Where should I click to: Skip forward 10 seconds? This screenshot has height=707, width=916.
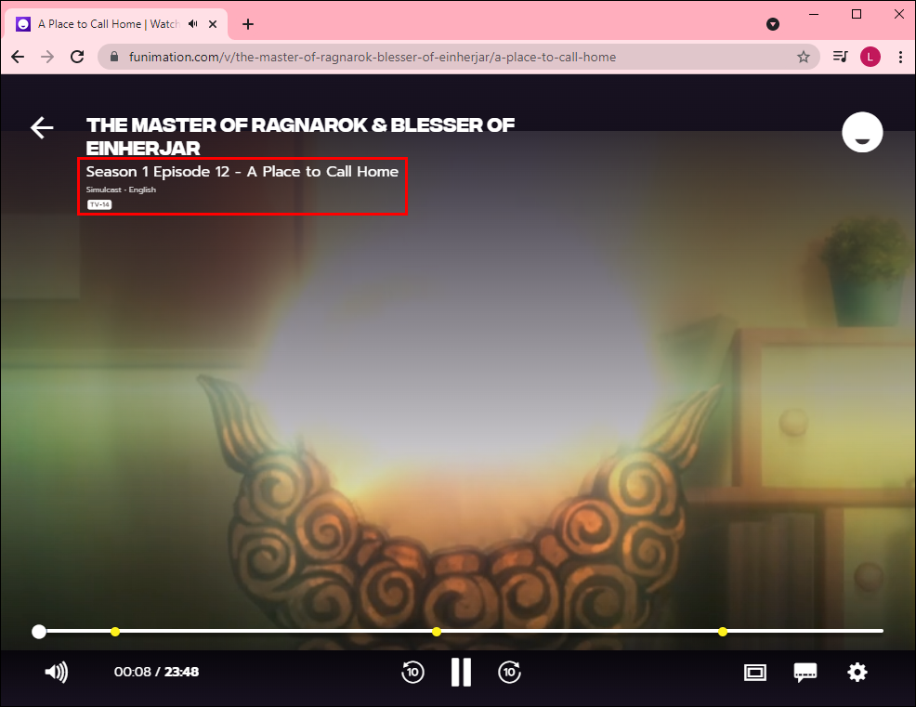tap(509, 672)
